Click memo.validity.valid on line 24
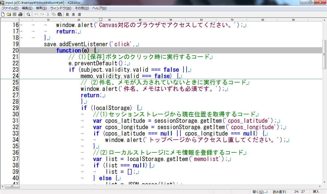 [110, 76]
